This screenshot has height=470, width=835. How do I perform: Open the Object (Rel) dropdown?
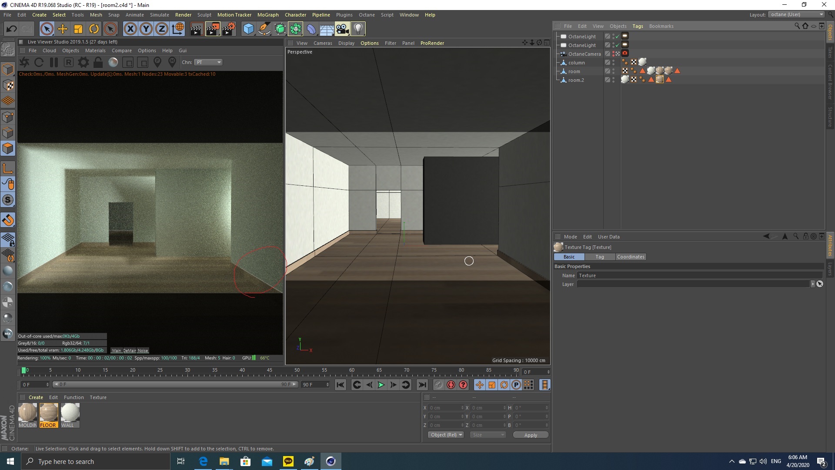coord(446,435)
